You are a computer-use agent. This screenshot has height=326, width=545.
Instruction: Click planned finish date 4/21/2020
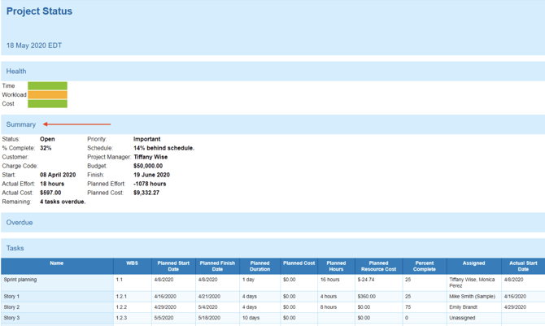(209, 297)
